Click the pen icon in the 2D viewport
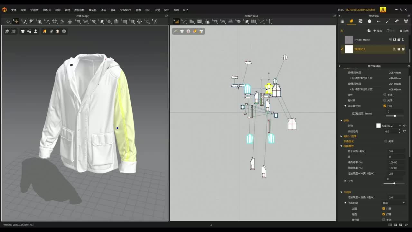 (175, 31)
